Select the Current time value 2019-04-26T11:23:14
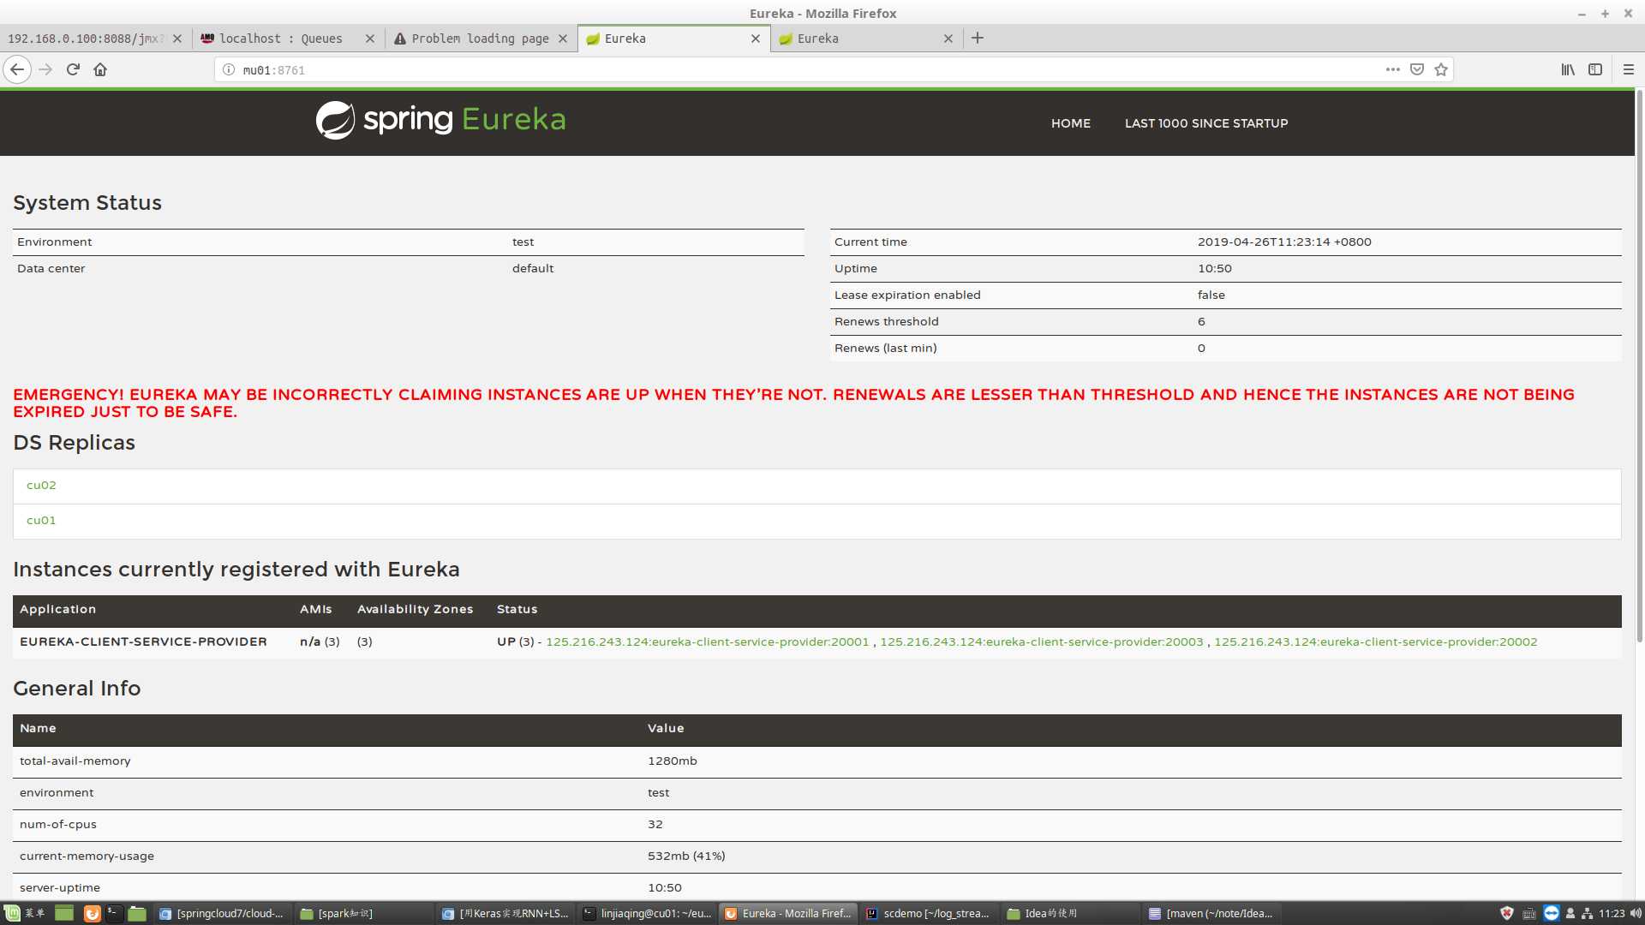The image size is (1645, 925). point(1284,242)
